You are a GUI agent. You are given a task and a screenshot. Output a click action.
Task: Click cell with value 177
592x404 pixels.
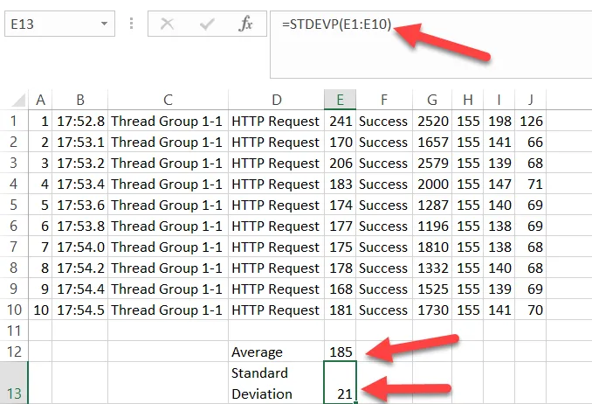click(x=341, y=226)
